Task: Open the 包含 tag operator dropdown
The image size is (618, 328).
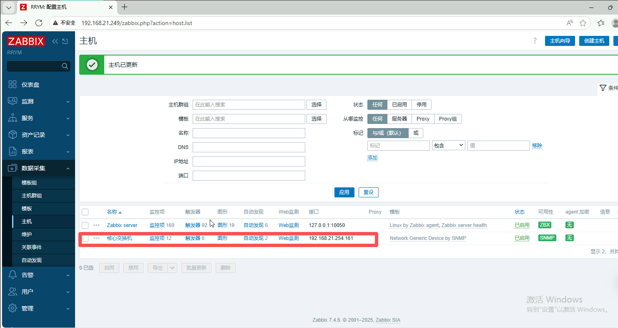Action: click(x=448, y=145)
